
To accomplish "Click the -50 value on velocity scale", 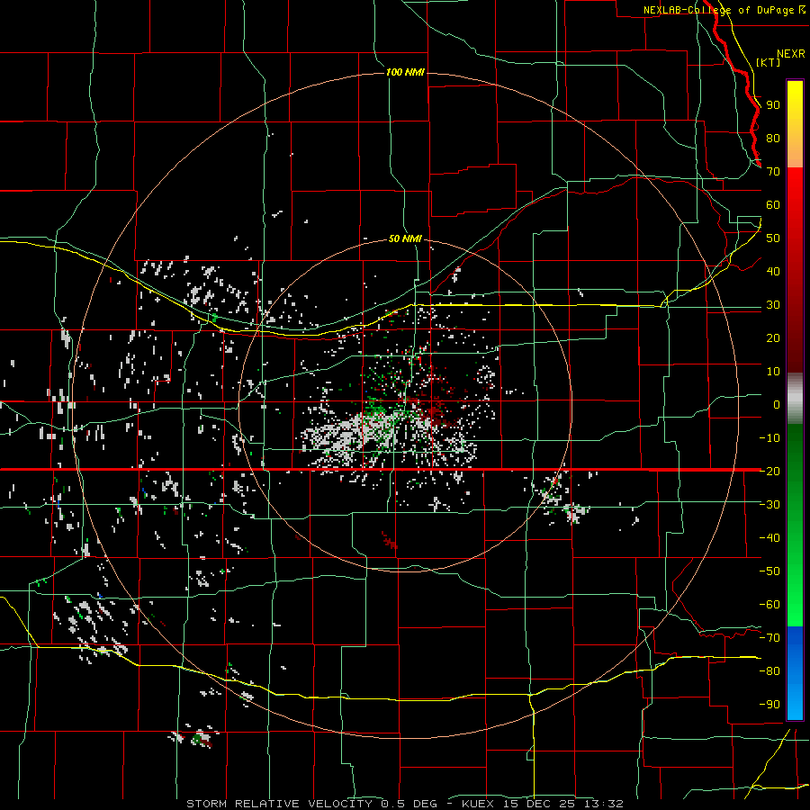I will tap(769, 571).
